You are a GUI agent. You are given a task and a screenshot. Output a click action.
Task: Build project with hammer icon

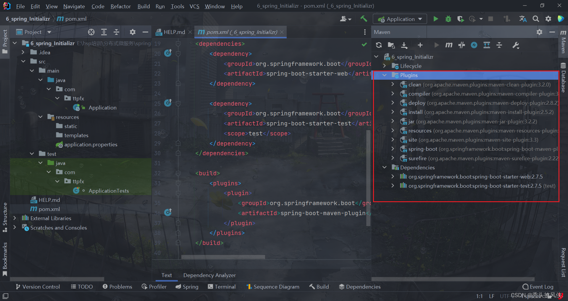[x=364, y=19]
